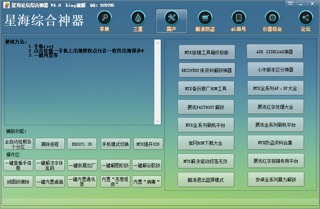Open MTK全系列AP、BP大全
The height and width of the screenshot is (209, 320).
(276, 88)
